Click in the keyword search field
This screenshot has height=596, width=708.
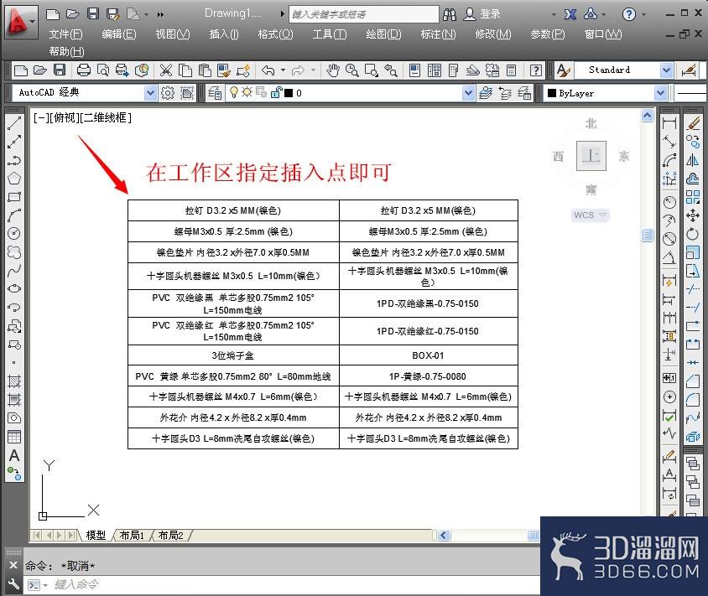tap(364, 14)
